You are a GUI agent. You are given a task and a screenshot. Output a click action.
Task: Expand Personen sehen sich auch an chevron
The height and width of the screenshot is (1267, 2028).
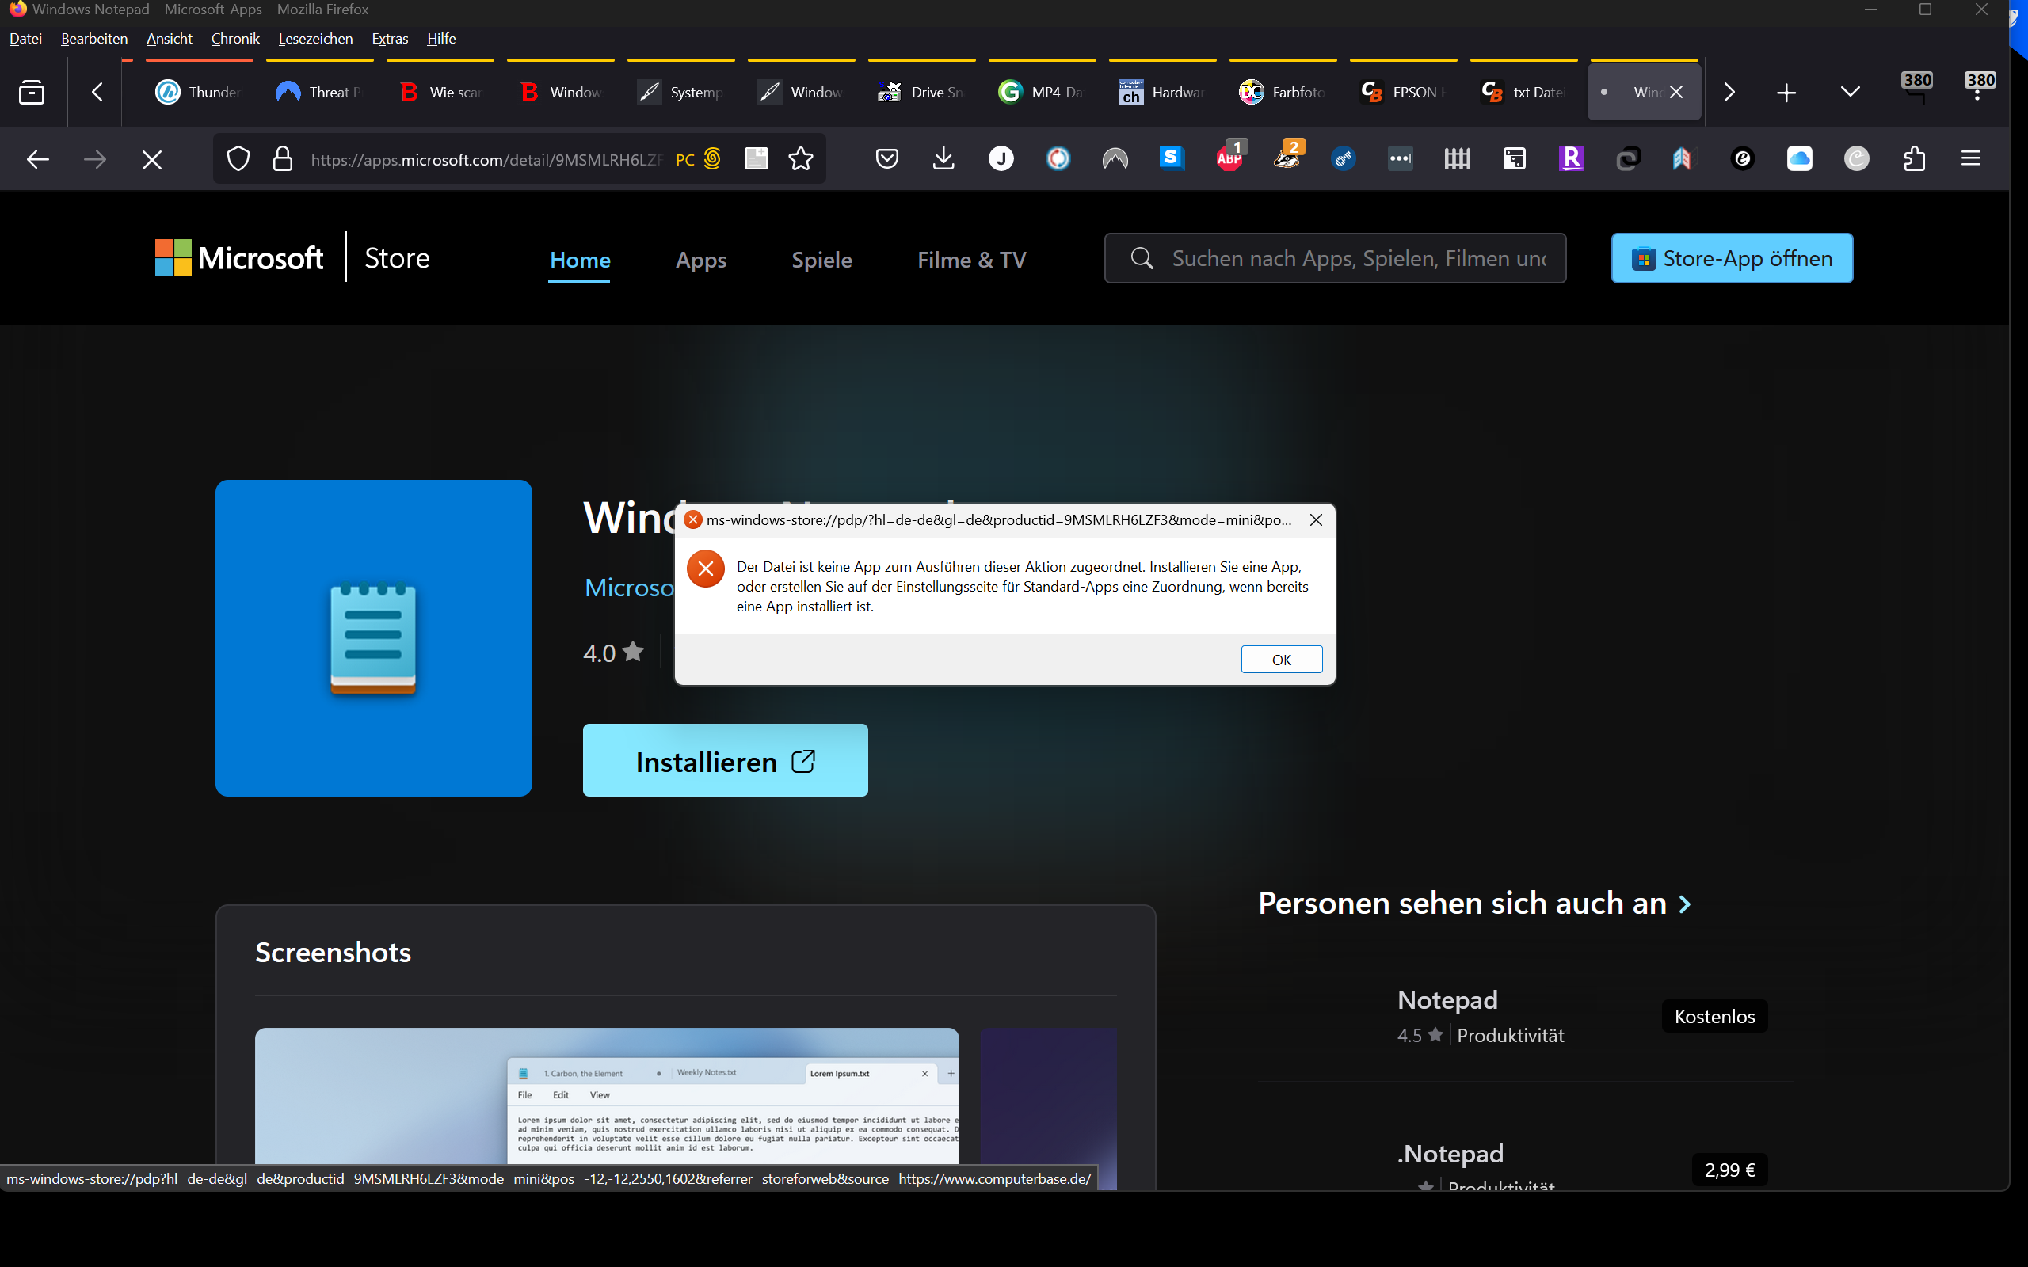pyautogui.click(x=1685, y=904)
